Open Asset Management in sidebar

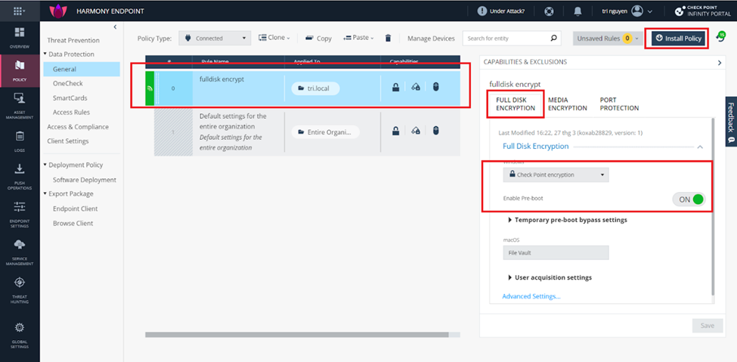pyautogui.click(x=20, y=107)
